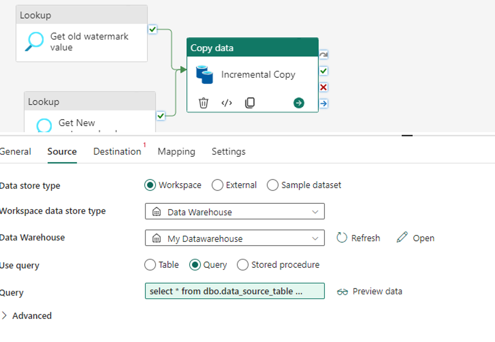Choose Sample dataset radio option
This screenshot has height=342, width=495.
[x=272, y=185]
